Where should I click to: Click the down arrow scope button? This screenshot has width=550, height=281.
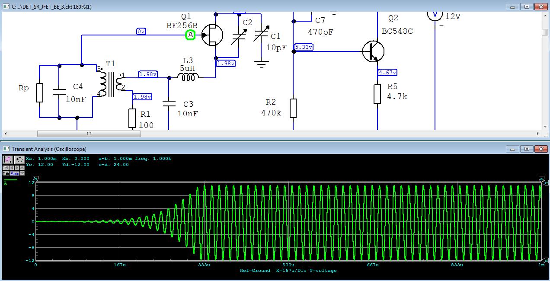pyautogui.click(x=22, y=173)
